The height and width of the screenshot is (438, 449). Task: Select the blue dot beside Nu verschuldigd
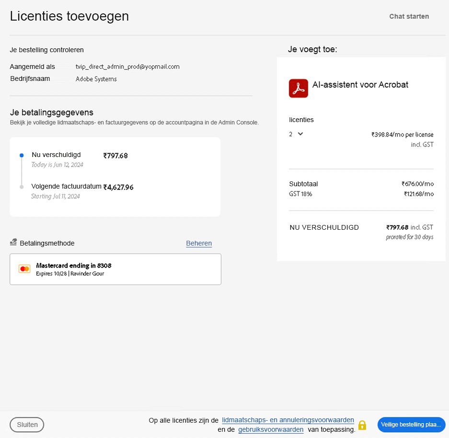pos(21,155)
